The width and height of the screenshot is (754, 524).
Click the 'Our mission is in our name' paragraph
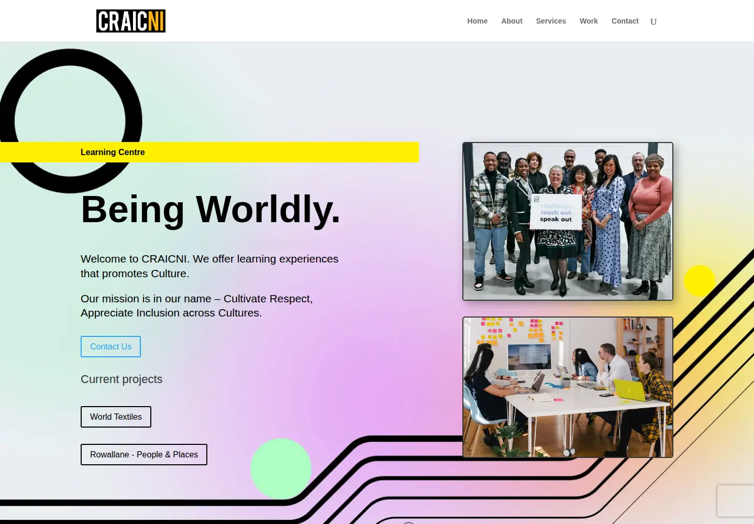[x=197, y=305]
